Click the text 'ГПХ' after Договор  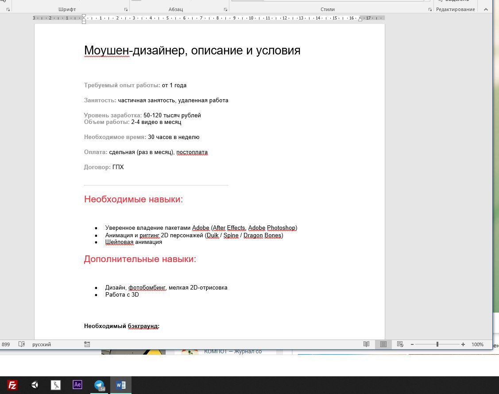click(x=118, y=167)
